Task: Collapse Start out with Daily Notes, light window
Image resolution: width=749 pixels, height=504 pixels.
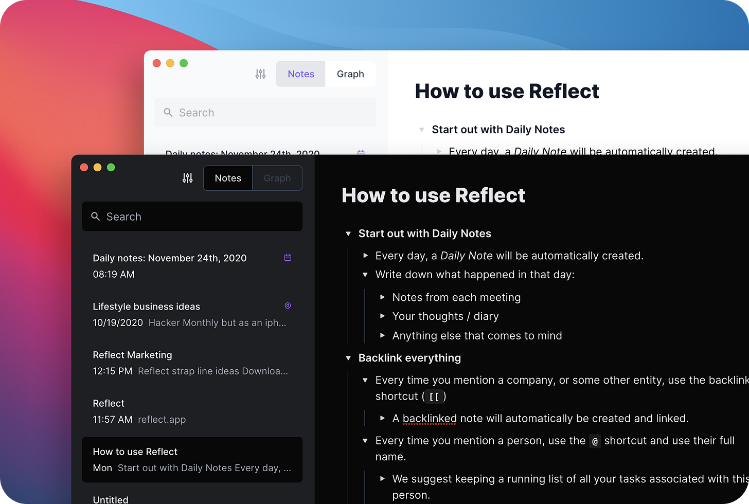Action: click(x=422, y=130)
